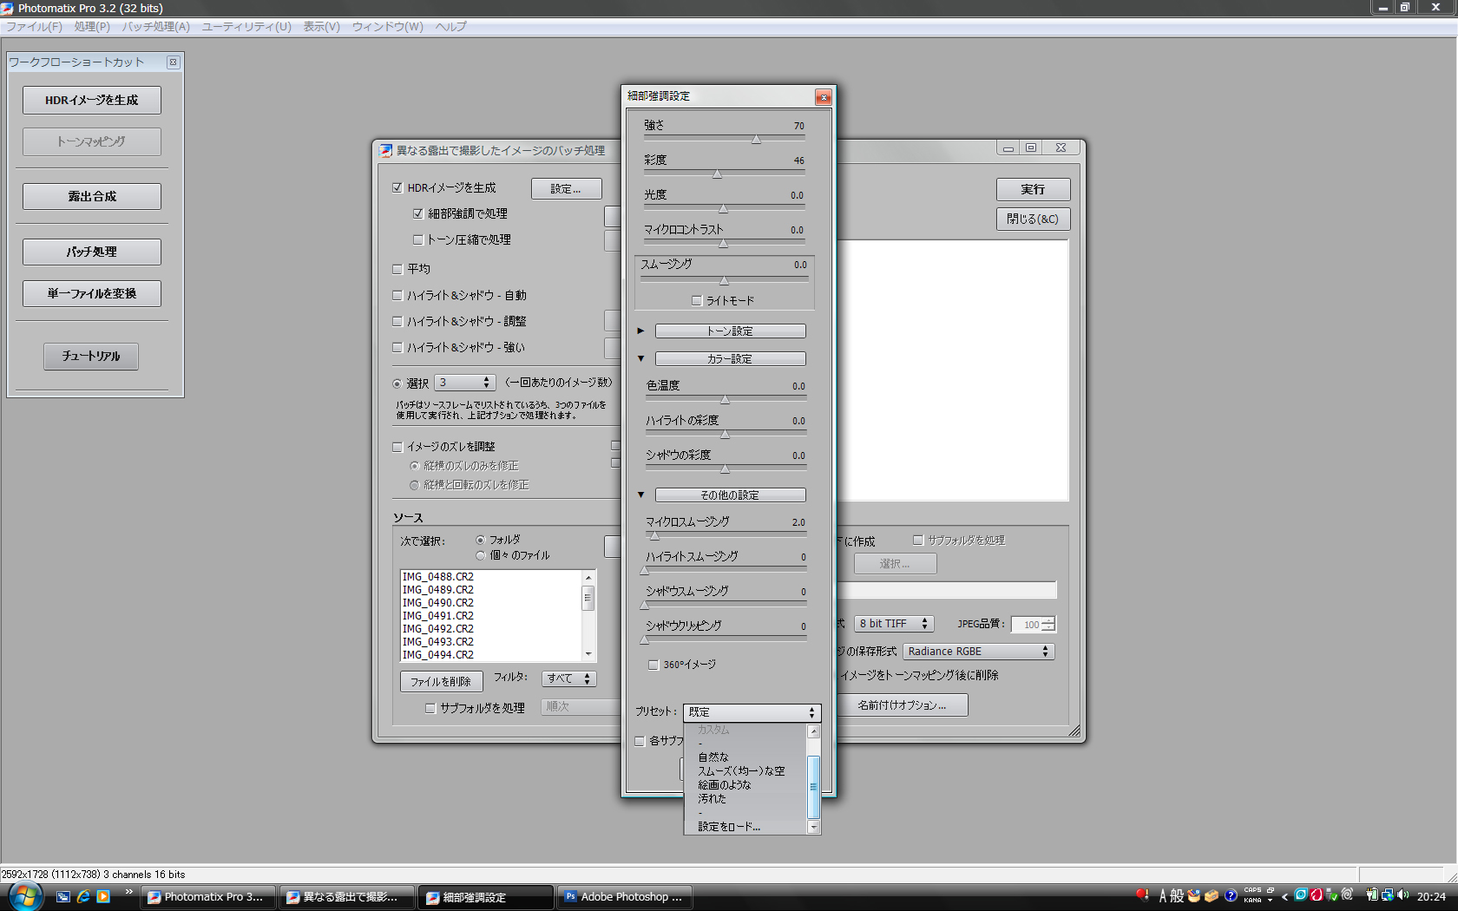This screenshot has width=1458, height=911.
Task: Switch to Photomatix Pro taskbar button
Action: pyautogui.click(x=208, y=897)
